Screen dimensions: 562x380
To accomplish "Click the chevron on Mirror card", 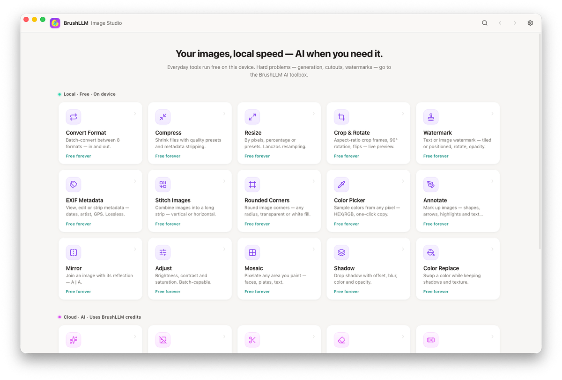I will (x=135, y=249).
